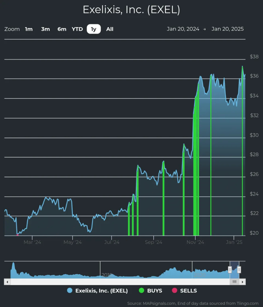The height and width of the screenshot is (307, 263).
Task: Select the 1m zoom range
Action: coord(29,29)
